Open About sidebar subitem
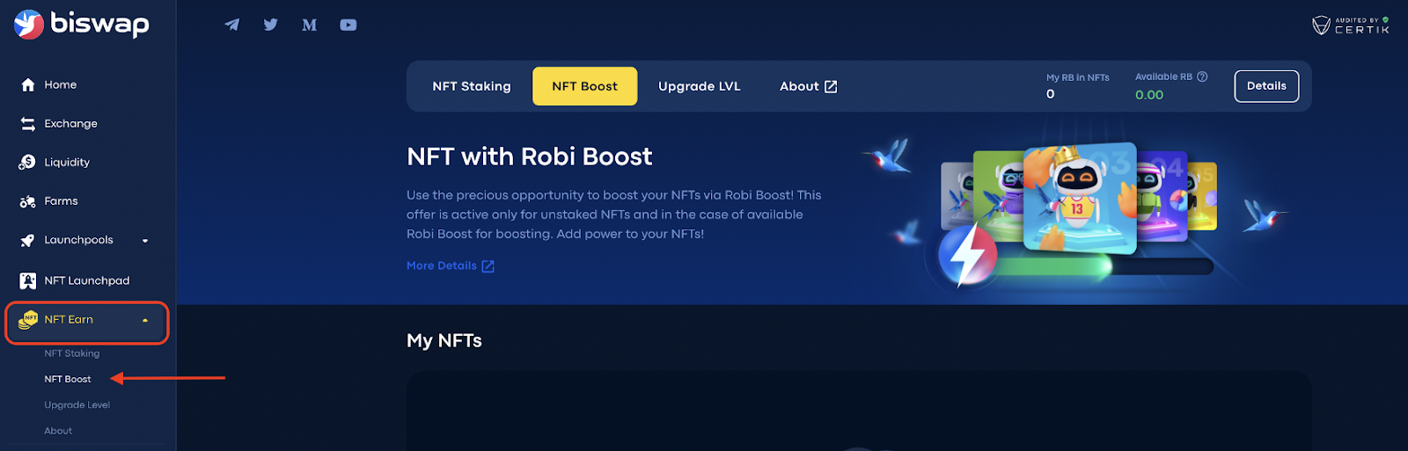Image resolution: width=1408 pixels, height=451 pixels. (x=58, y=431)
